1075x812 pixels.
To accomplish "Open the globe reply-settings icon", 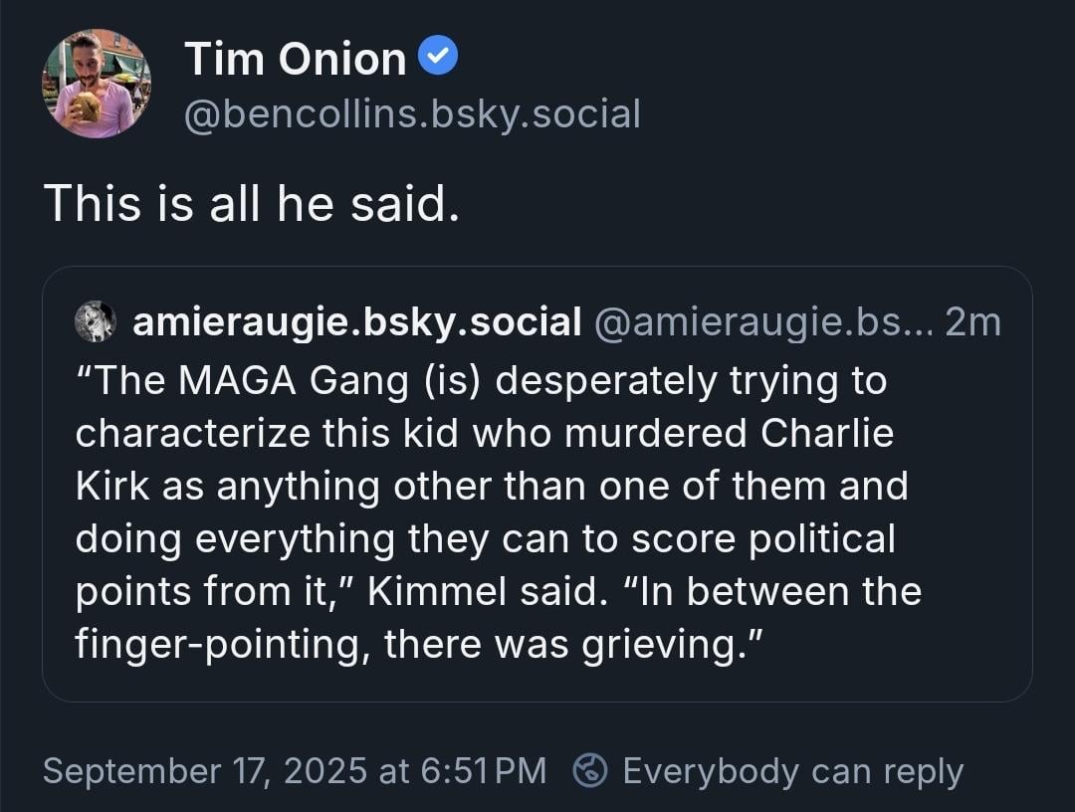I will (589, 770).
